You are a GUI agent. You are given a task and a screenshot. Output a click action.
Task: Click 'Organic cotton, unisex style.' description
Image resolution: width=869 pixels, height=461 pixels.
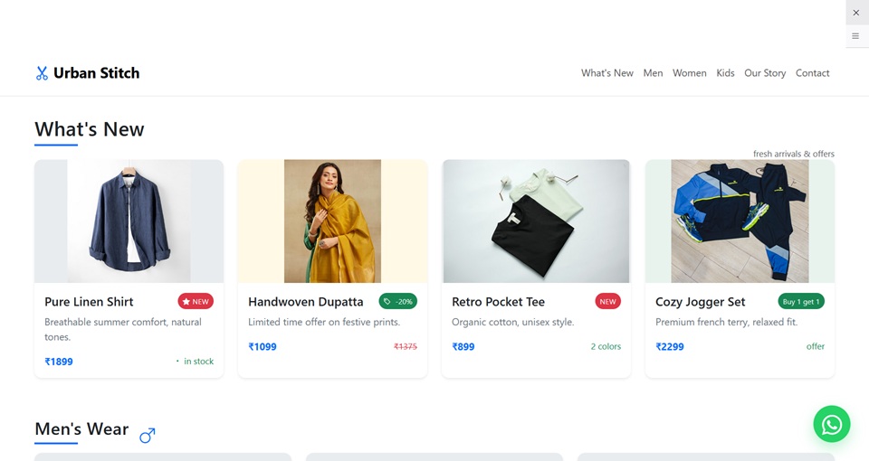(512, 322)
